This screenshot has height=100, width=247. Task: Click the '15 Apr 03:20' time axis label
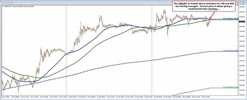(82, 97)
